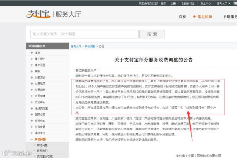Screen dimensions: 237x158
Task: Open the 常见问题 navigation tab
Action: tap(205, 17)
